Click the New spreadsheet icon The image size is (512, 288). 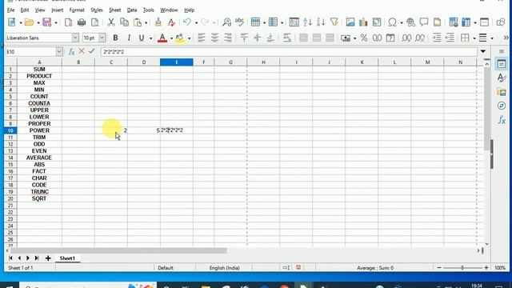[12, 22]
